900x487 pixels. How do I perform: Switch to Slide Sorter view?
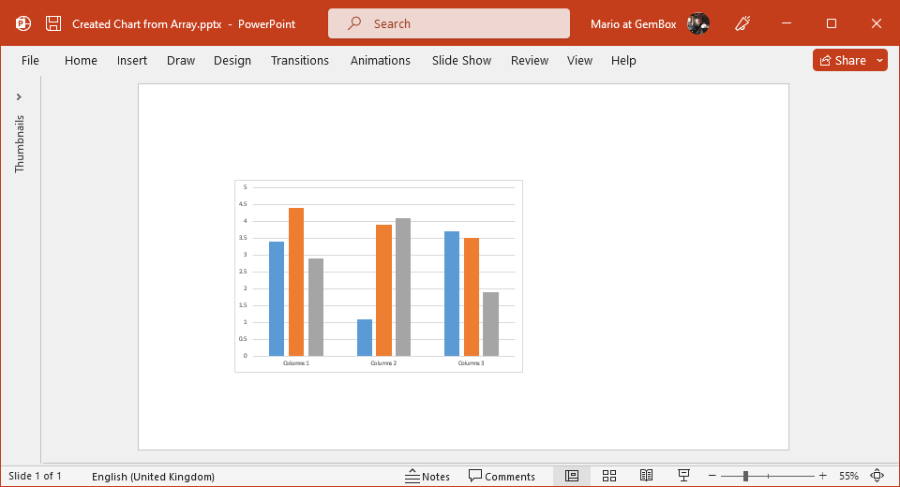[609, 476]
